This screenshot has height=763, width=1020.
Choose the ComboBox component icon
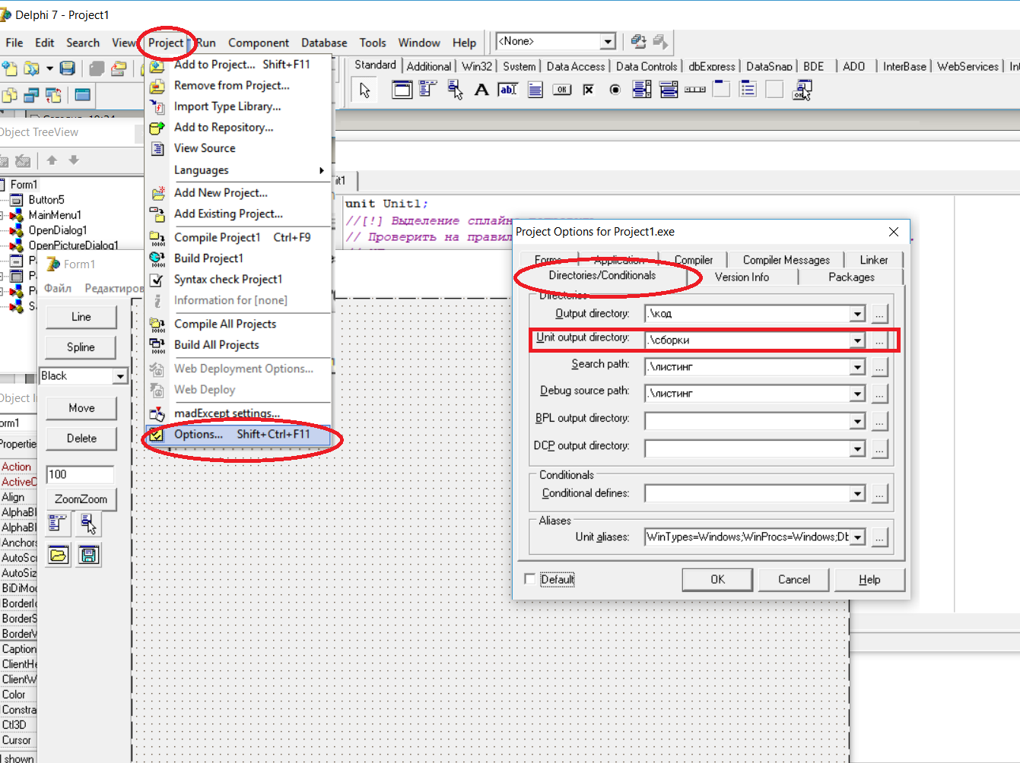669,90
